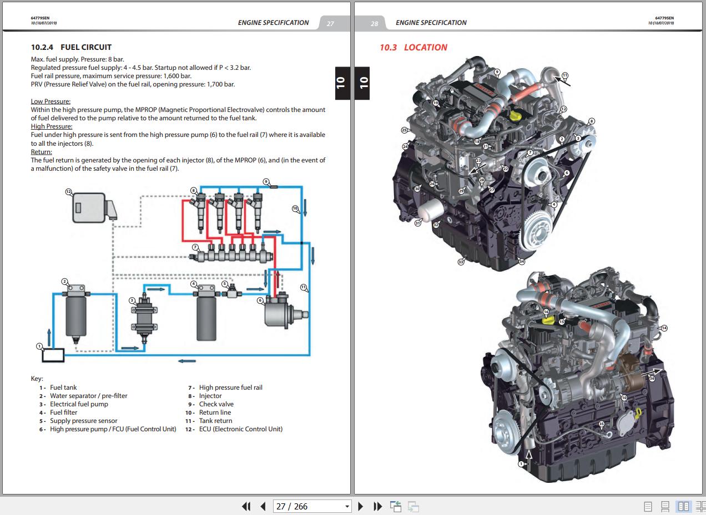Jump to the last page
The height and width of the screenshot is (515, 706).
(378, 506)
